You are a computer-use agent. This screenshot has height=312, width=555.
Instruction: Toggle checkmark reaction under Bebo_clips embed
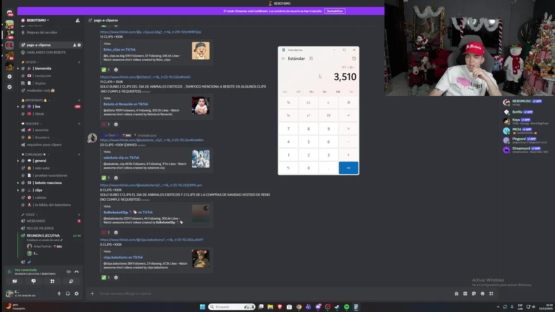[x=106, y=70]
